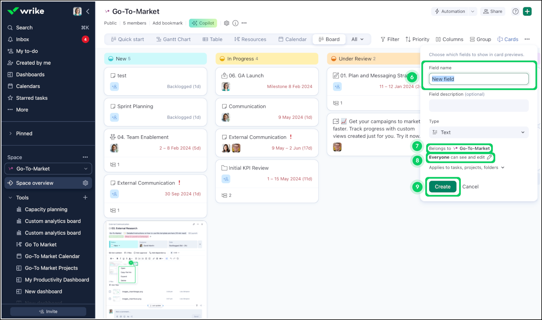This screenshot has height=320, width=542.
Task: Open Capacity planning tool
Action: [46, 209]
